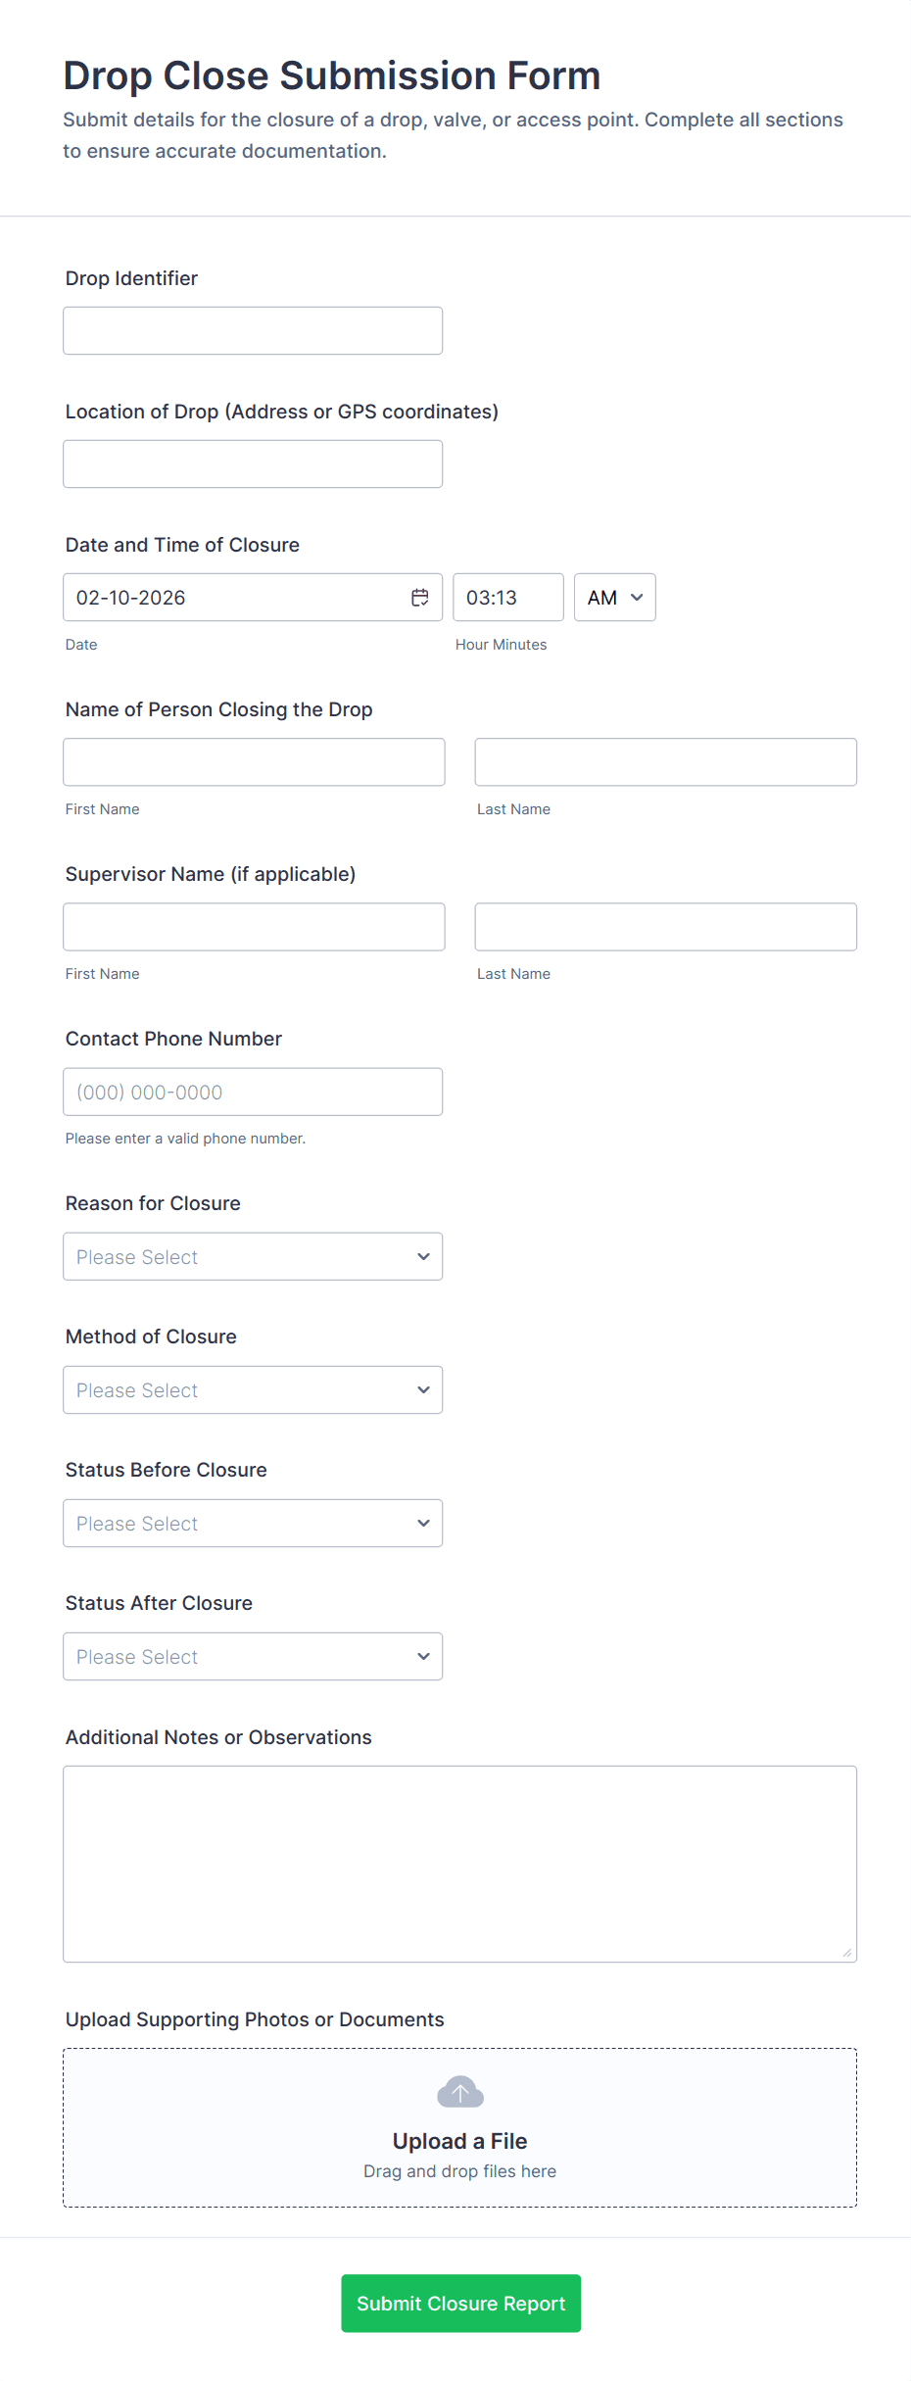911x2381 pixels.
Task: Expand the Method of Closure dropdown
Action: (253, 1389)
